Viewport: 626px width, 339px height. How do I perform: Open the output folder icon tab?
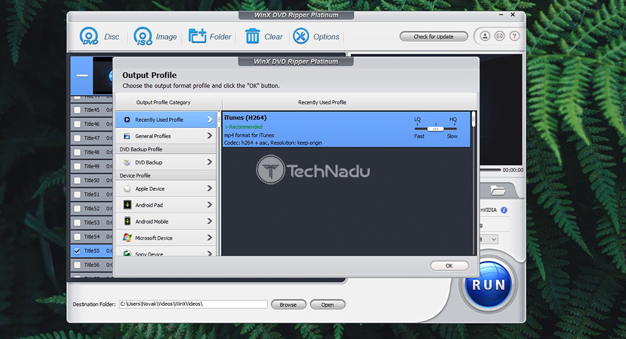coord(498,190)
